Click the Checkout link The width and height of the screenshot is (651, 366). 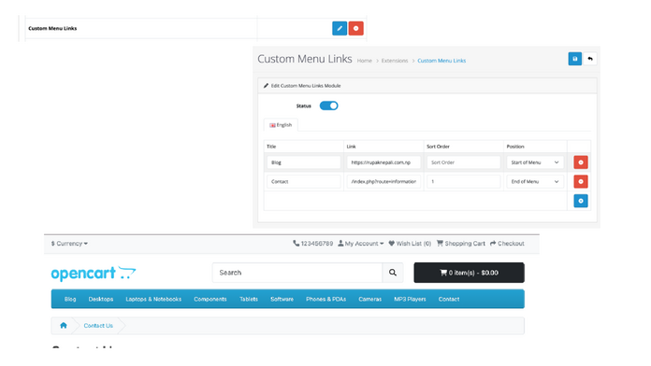tap(507, 244)
